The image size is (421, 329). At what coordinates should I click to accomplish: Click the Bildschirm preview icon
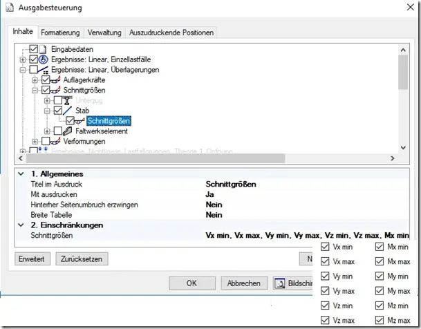(280, 283)
